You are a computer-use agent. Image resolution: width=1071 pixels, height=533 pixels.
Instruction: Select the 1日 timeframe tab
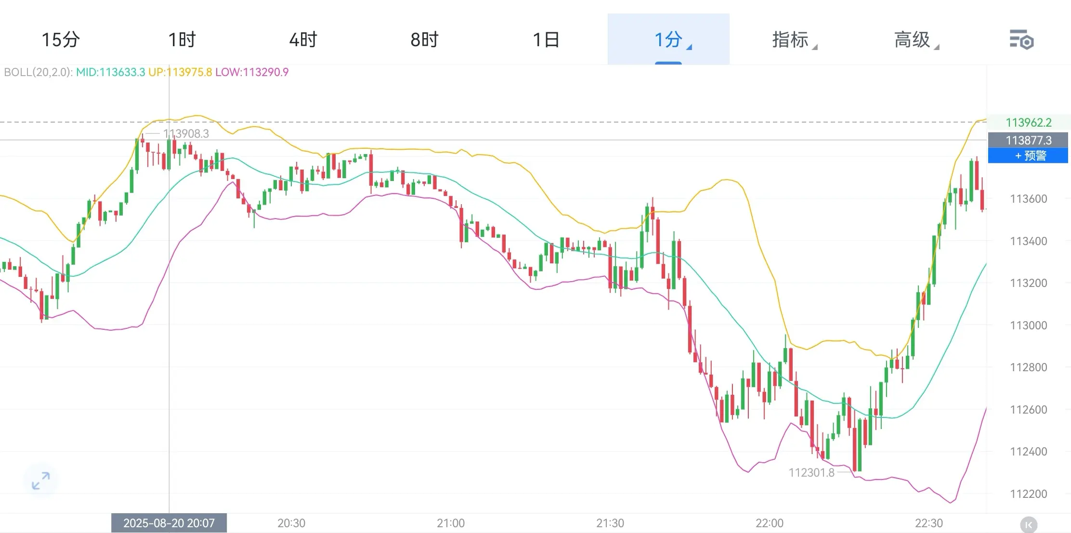click(x=546, y=39)
